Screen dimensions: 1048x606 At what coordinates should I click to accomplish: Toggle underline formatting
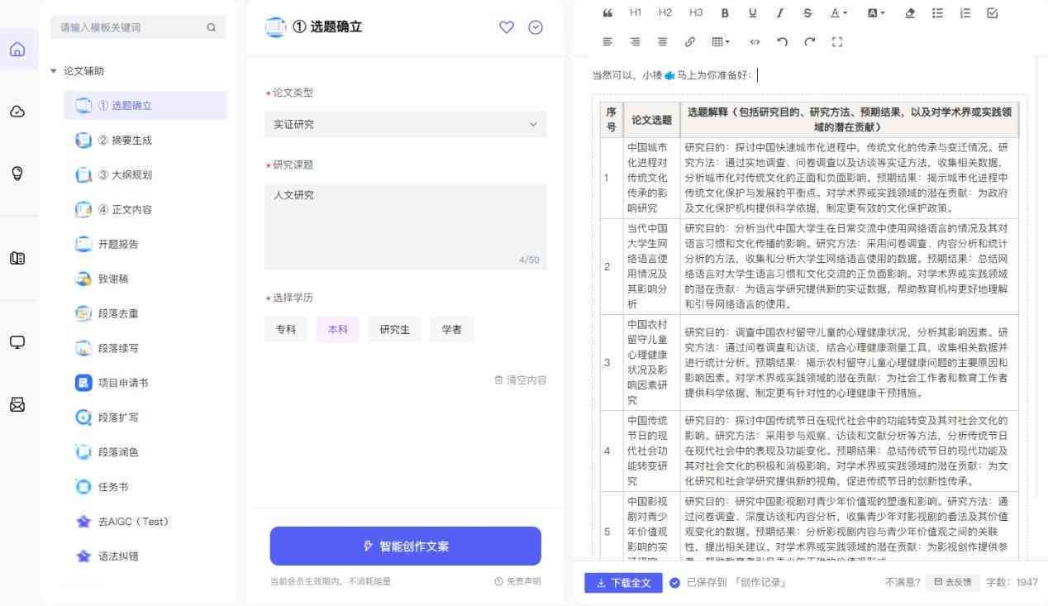752,13
